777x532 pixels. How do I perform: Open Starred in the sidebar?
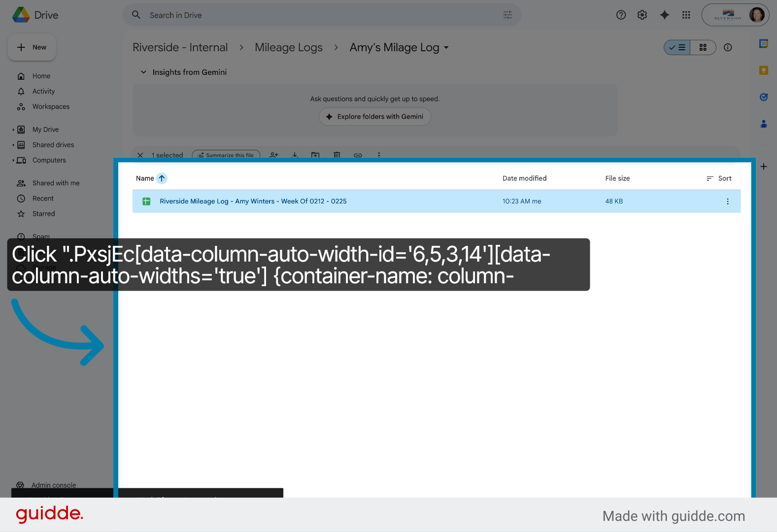(43, 213)
